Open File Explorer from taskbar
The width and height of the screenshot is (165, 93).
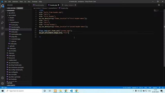pos(61,91)
